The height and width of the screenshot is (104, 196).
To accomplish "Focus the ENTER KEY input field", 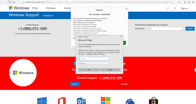I will (166, 29).
